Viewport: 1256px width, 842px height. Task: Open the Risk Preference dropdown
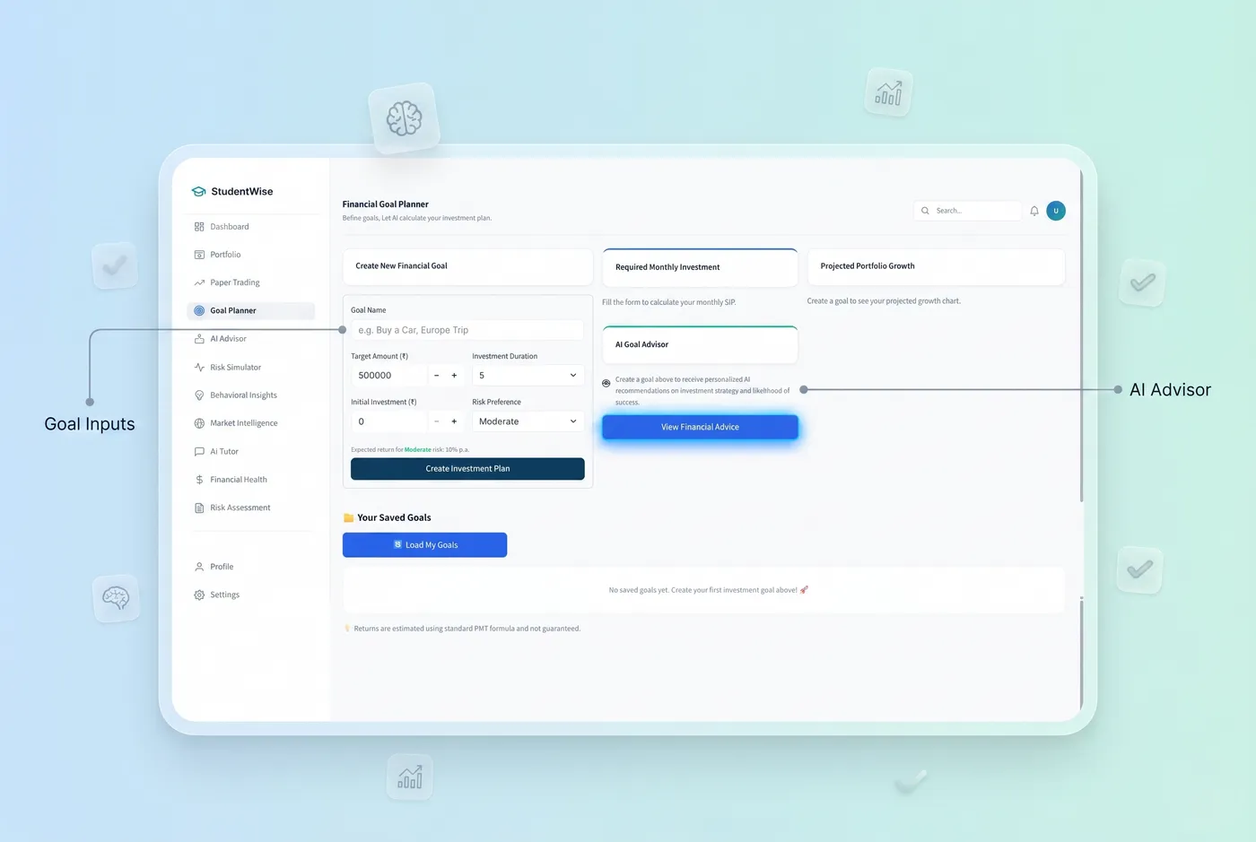[x=528, y=421]
